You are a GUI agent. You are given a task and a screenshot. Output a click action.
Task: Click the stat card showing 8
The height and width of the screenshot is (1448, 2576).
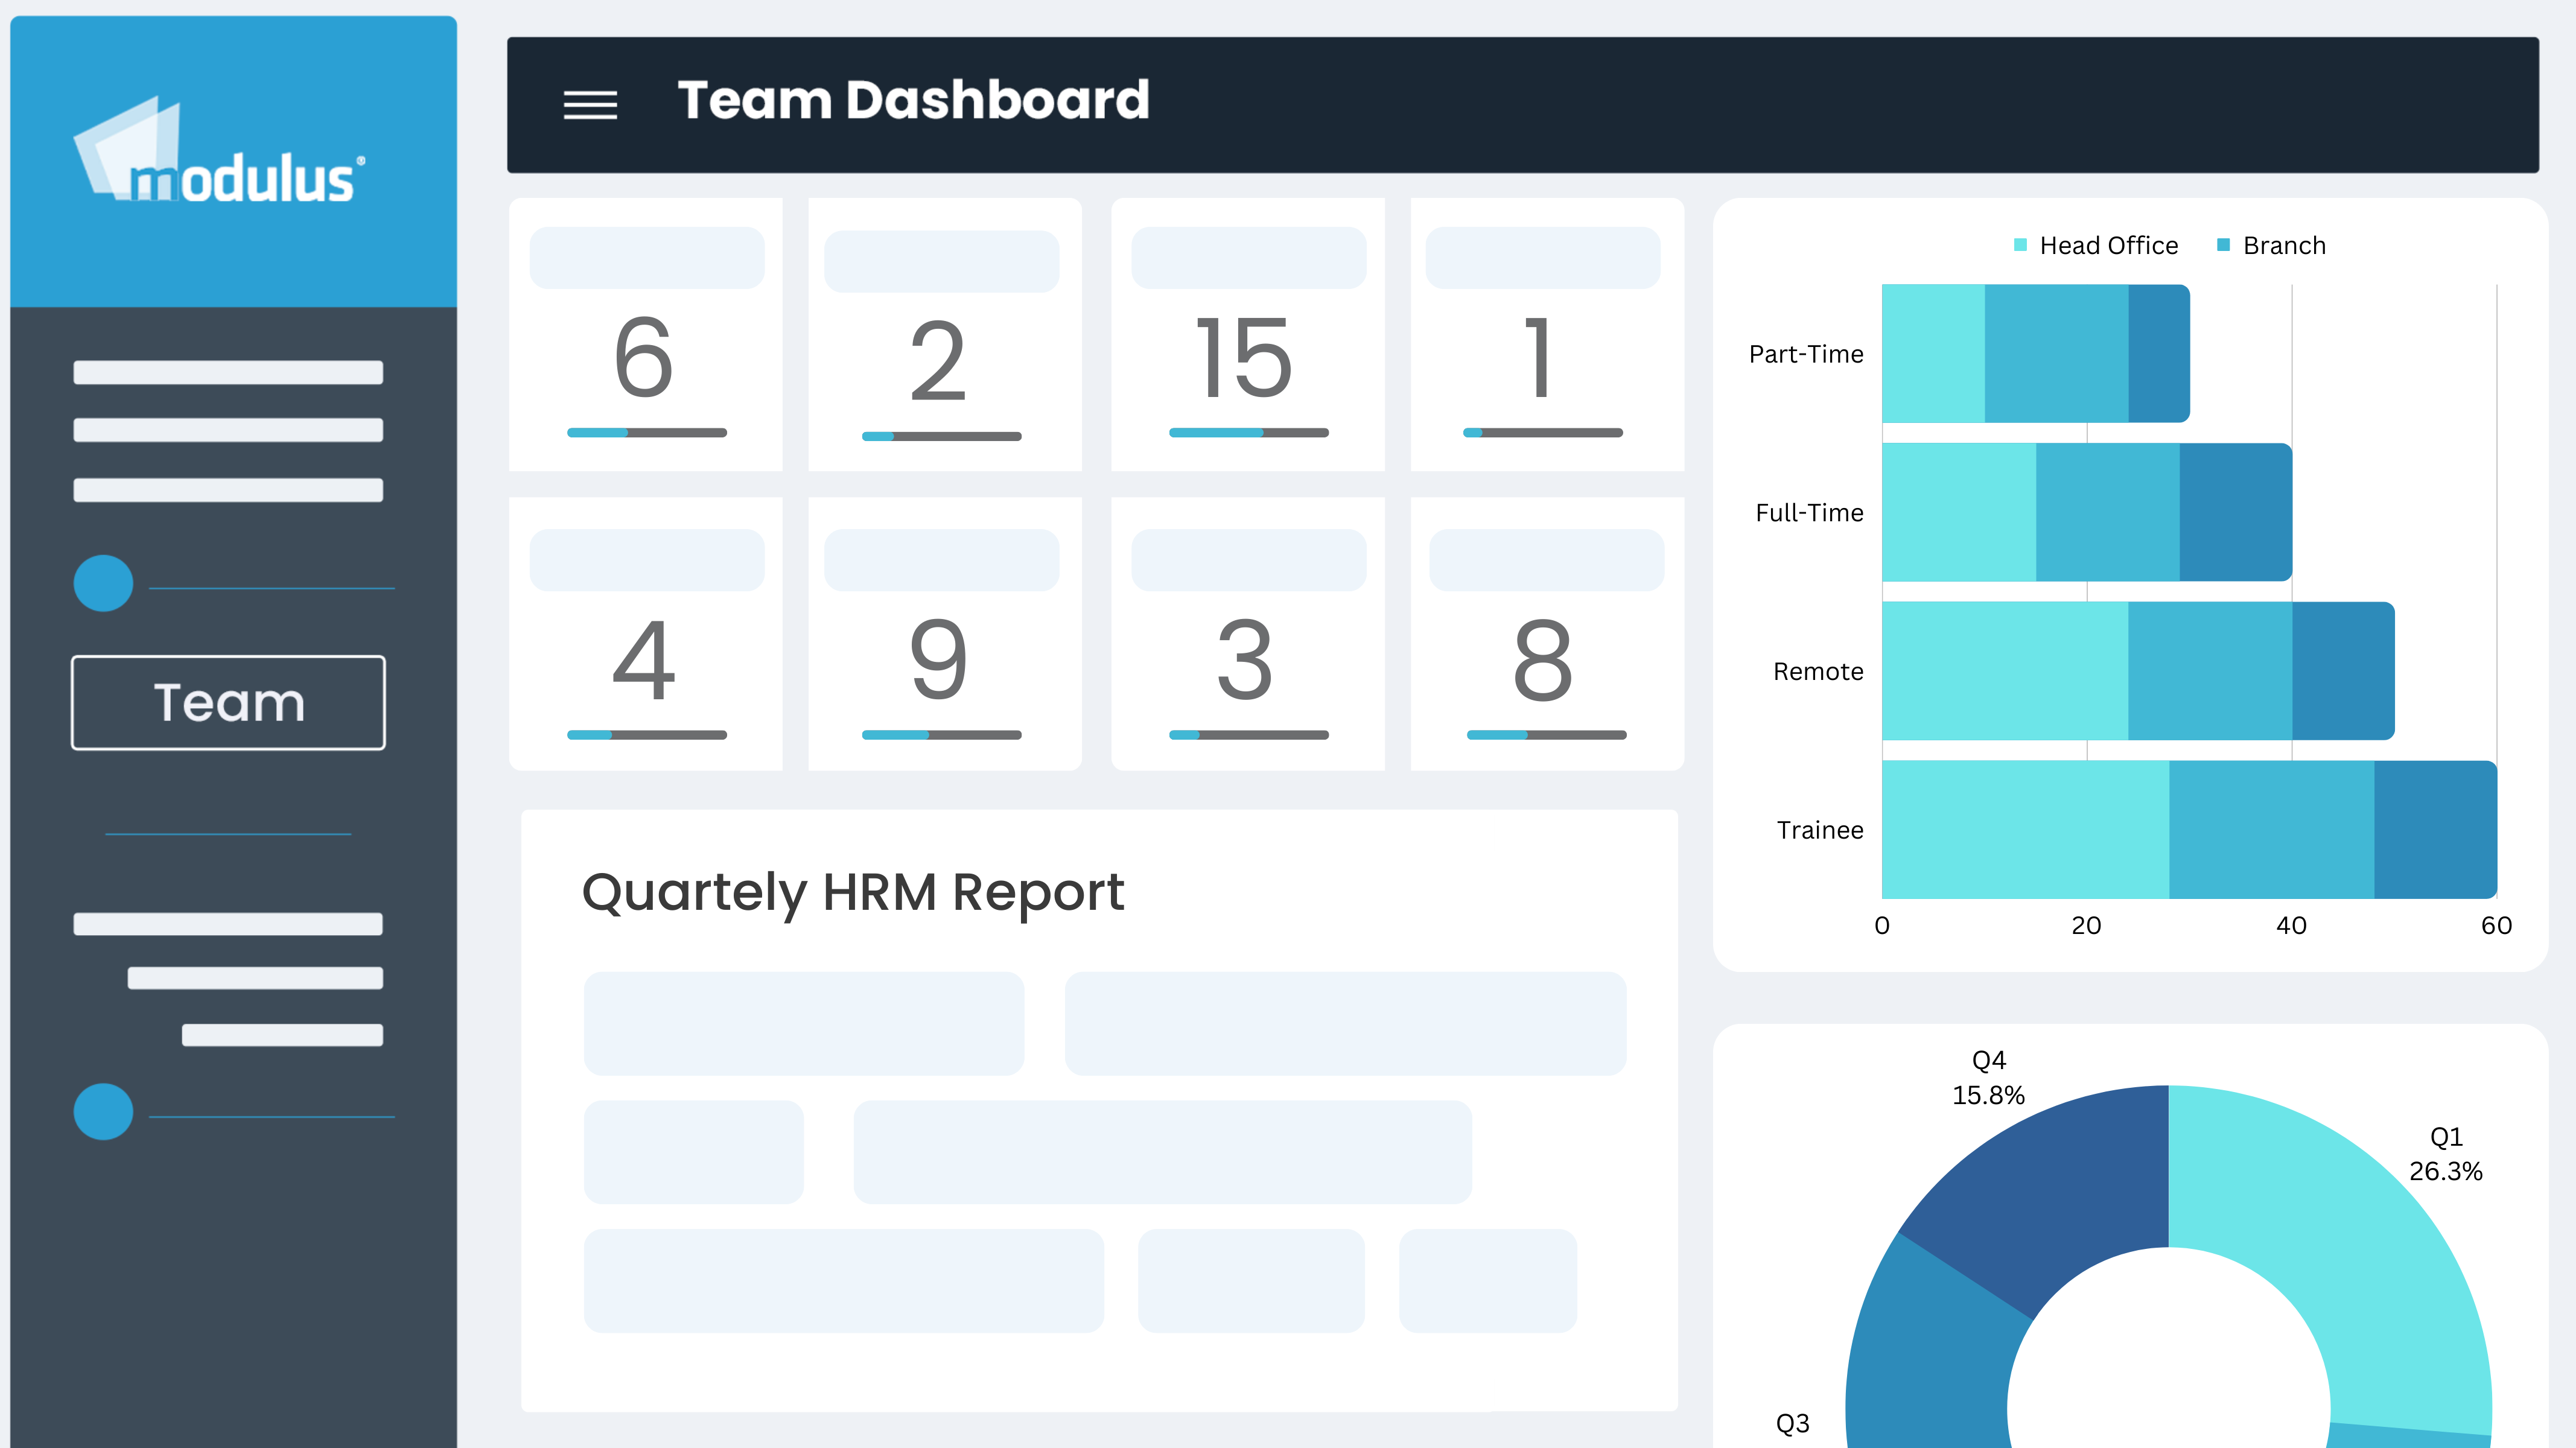click(x=1547, y=634)
